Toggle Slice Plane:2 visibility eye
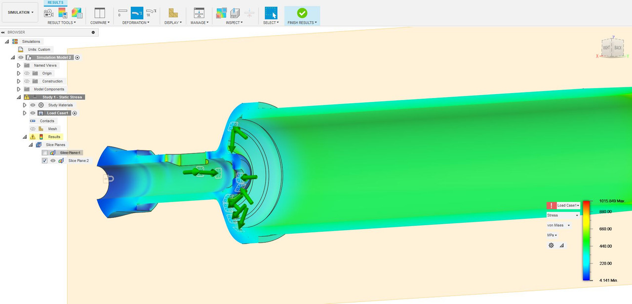632x304 pixels. point(53,160)
